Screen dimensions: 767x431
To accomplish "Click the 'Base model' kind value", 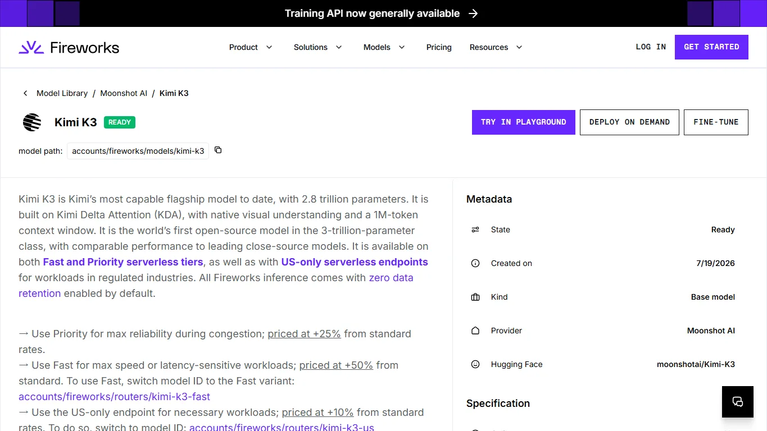I will (x=713, y=297).
